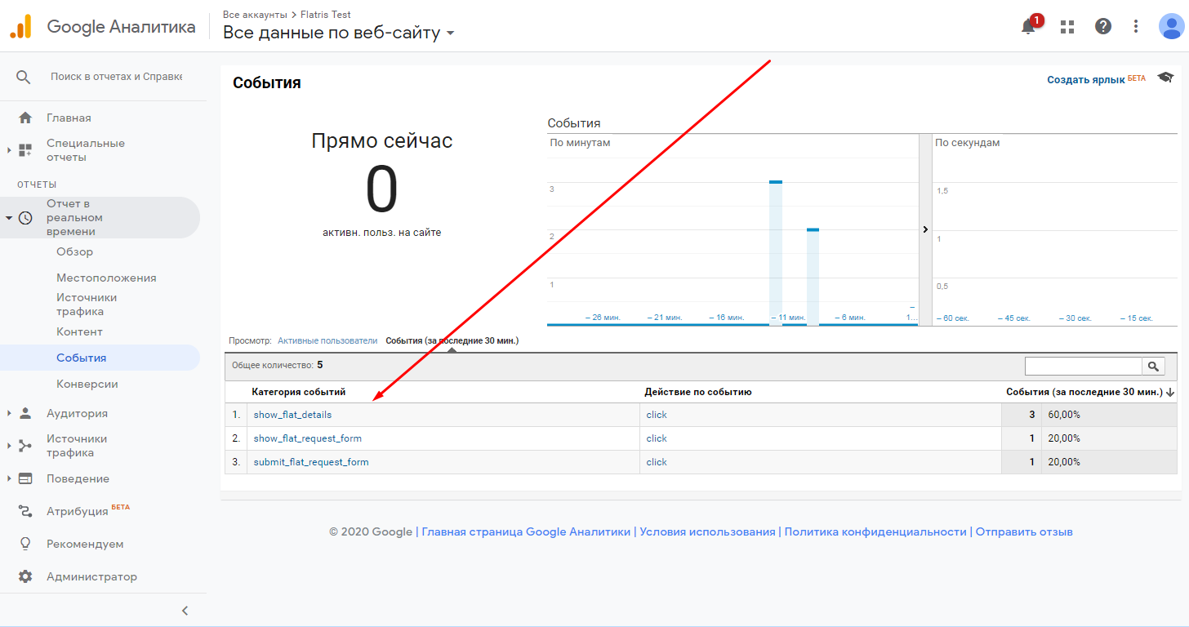
Task: Open the notifications bell
Action: [x=1029, y=26]
